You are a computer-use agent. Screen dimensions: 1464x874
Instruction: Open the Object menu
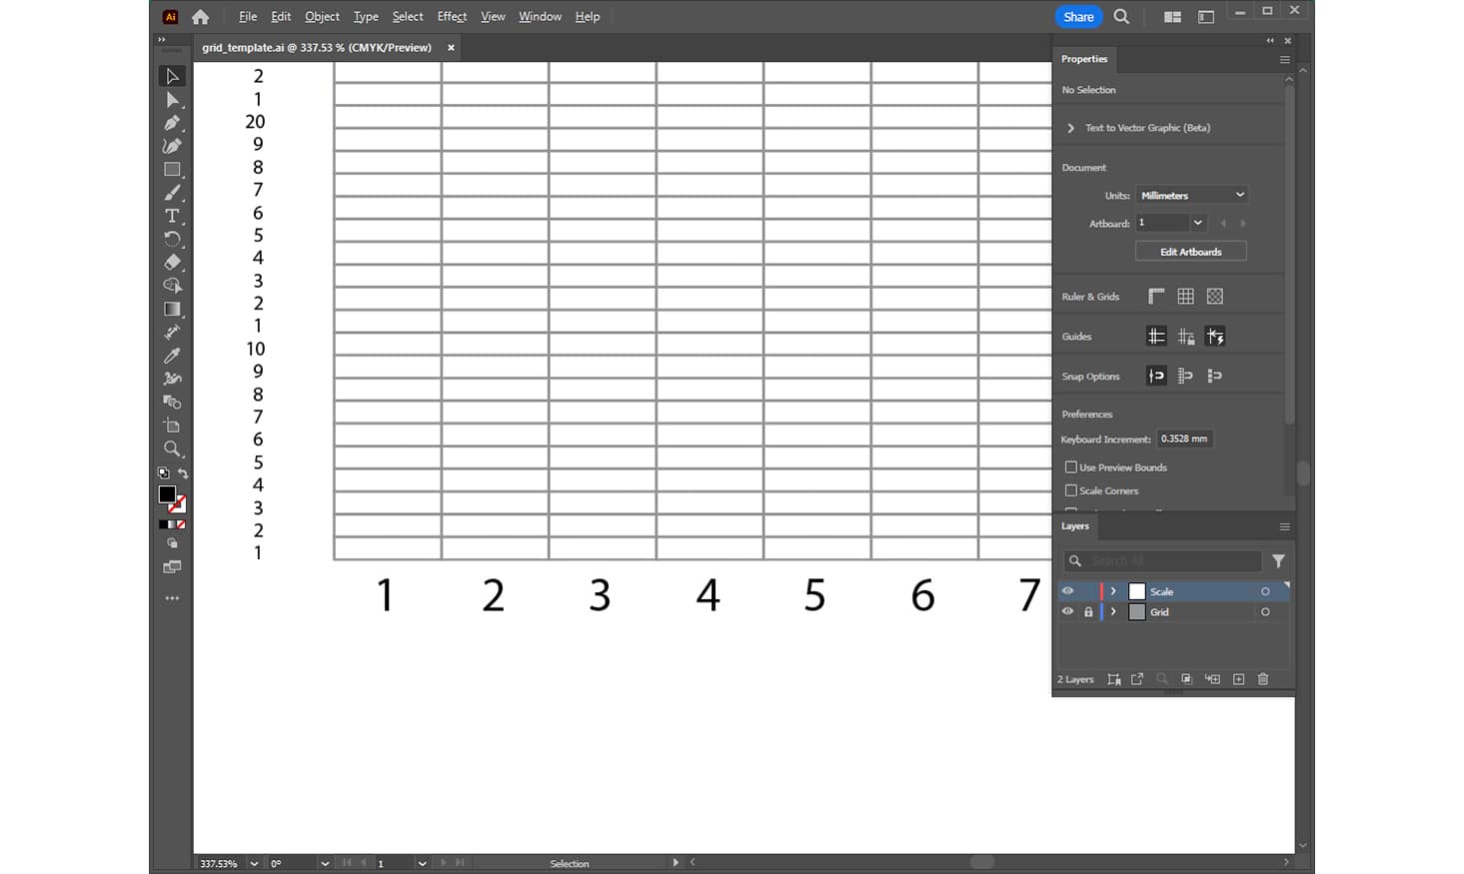click(322, 17)
